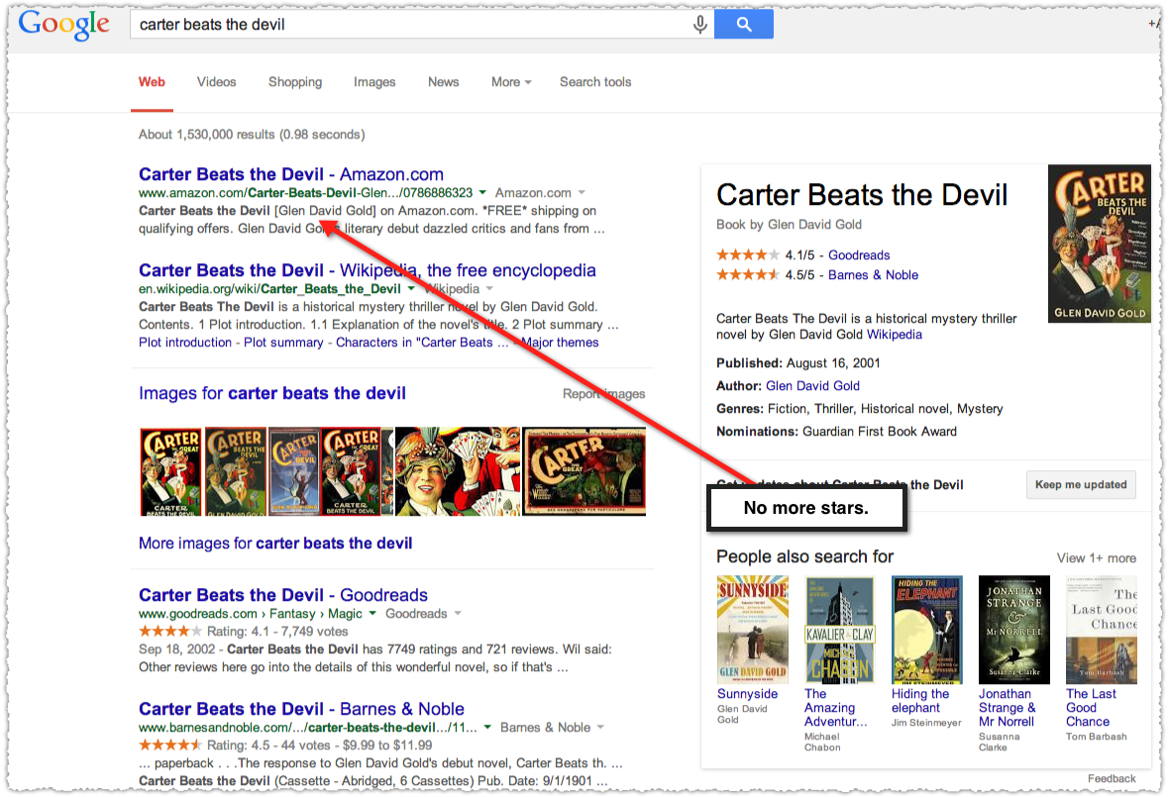
Task: Open the Wikipedia Carter Beats the Devil result
Action: pyautogui.click(x=368, y=270)
